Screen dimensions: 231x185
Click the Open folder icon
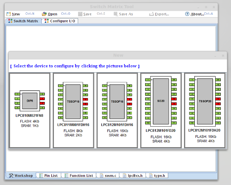click(44, 14)
